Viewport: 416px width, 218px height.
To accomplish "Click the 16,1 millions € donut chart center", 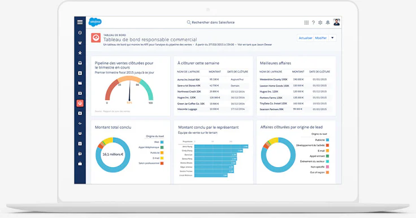I will pyautogui.click(x=113, y=154).
